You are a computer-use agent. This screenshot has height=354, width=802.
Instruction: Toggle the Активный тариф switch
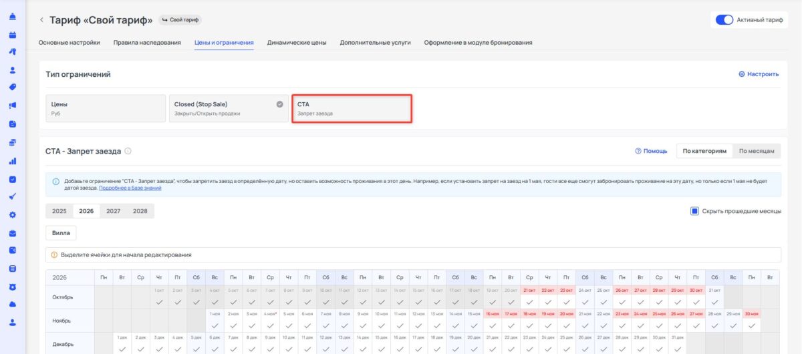tap(724, 20)
